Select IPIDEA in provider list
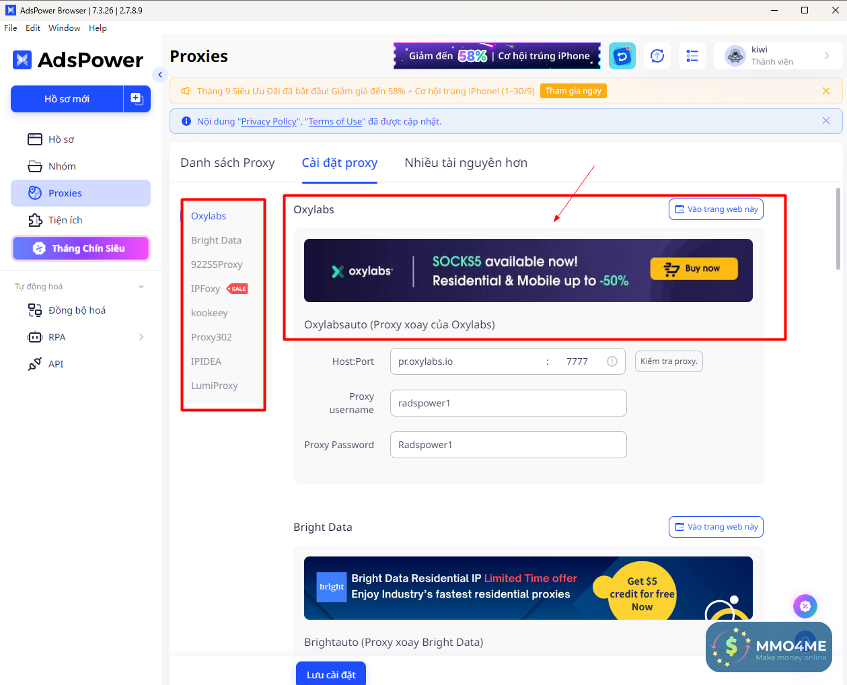The image size is (847, 685). pos(206,361)
